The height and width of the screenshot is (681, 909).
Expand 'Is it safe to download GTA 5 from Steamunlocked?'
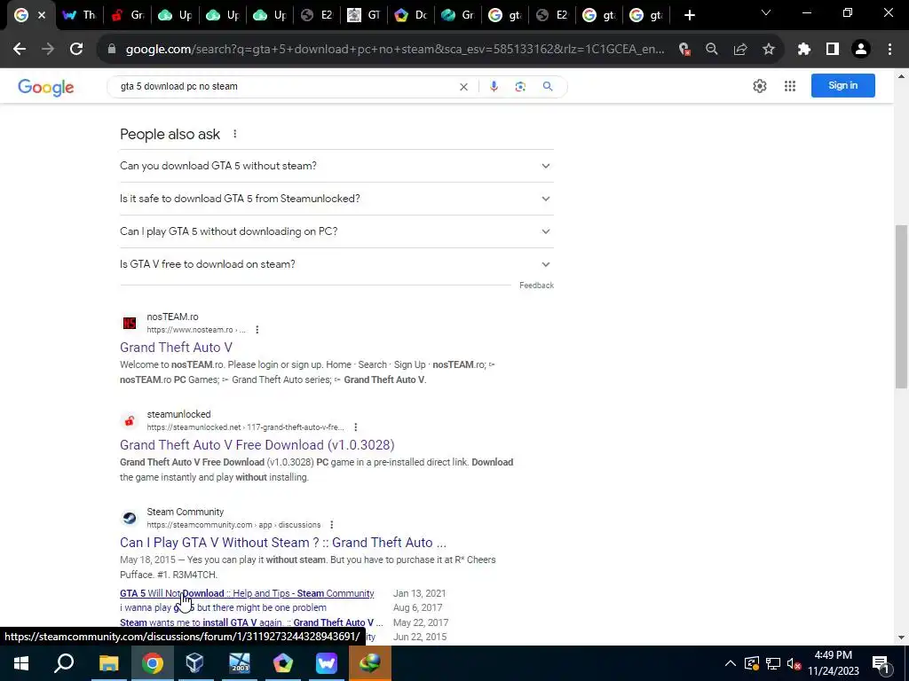(x=336, y=199)
